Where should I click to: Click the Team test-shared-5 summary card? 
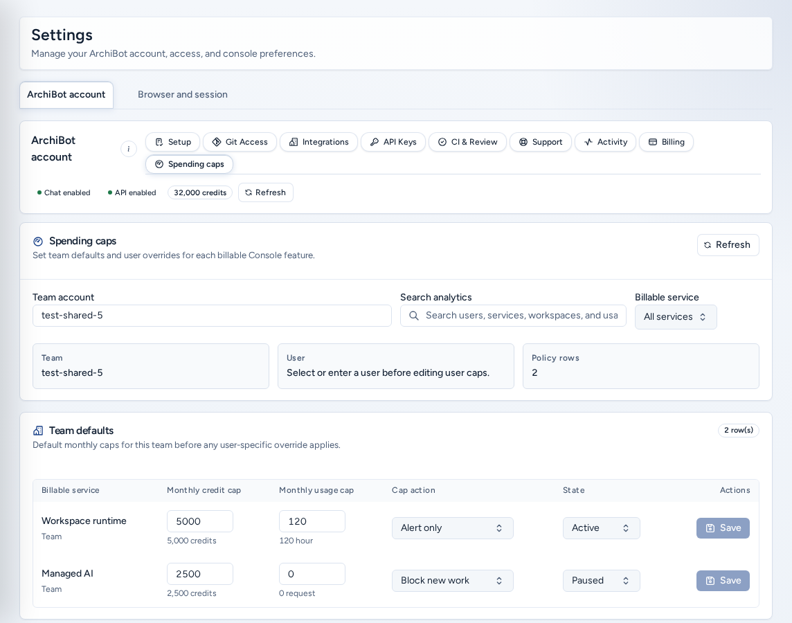click(150, 366)
